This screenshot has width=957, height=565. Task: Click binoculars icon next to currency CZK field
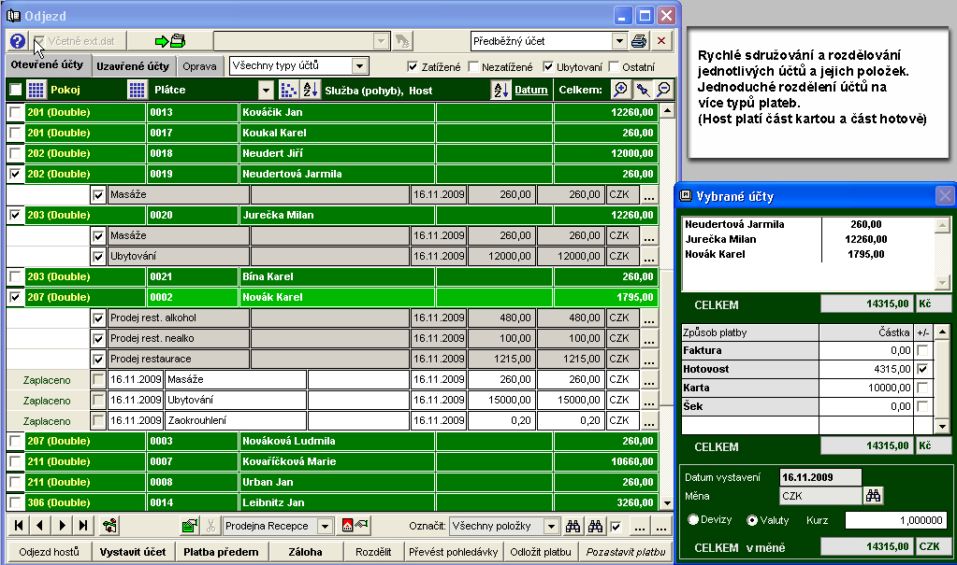[x=873, y=496]
